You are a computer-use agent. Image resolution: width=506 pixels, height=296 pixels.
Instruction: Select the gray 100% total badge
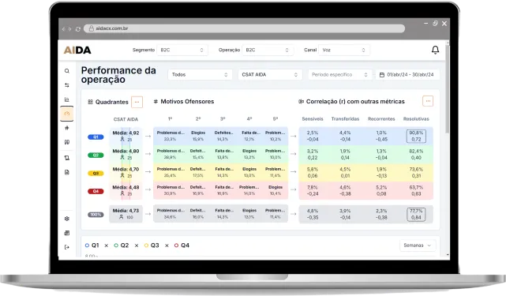point(96,215)
